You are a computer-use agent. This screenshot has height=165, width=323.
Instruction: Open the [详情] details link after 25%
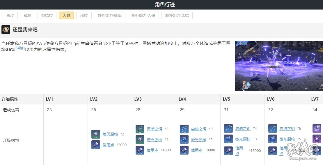(20, 48)
